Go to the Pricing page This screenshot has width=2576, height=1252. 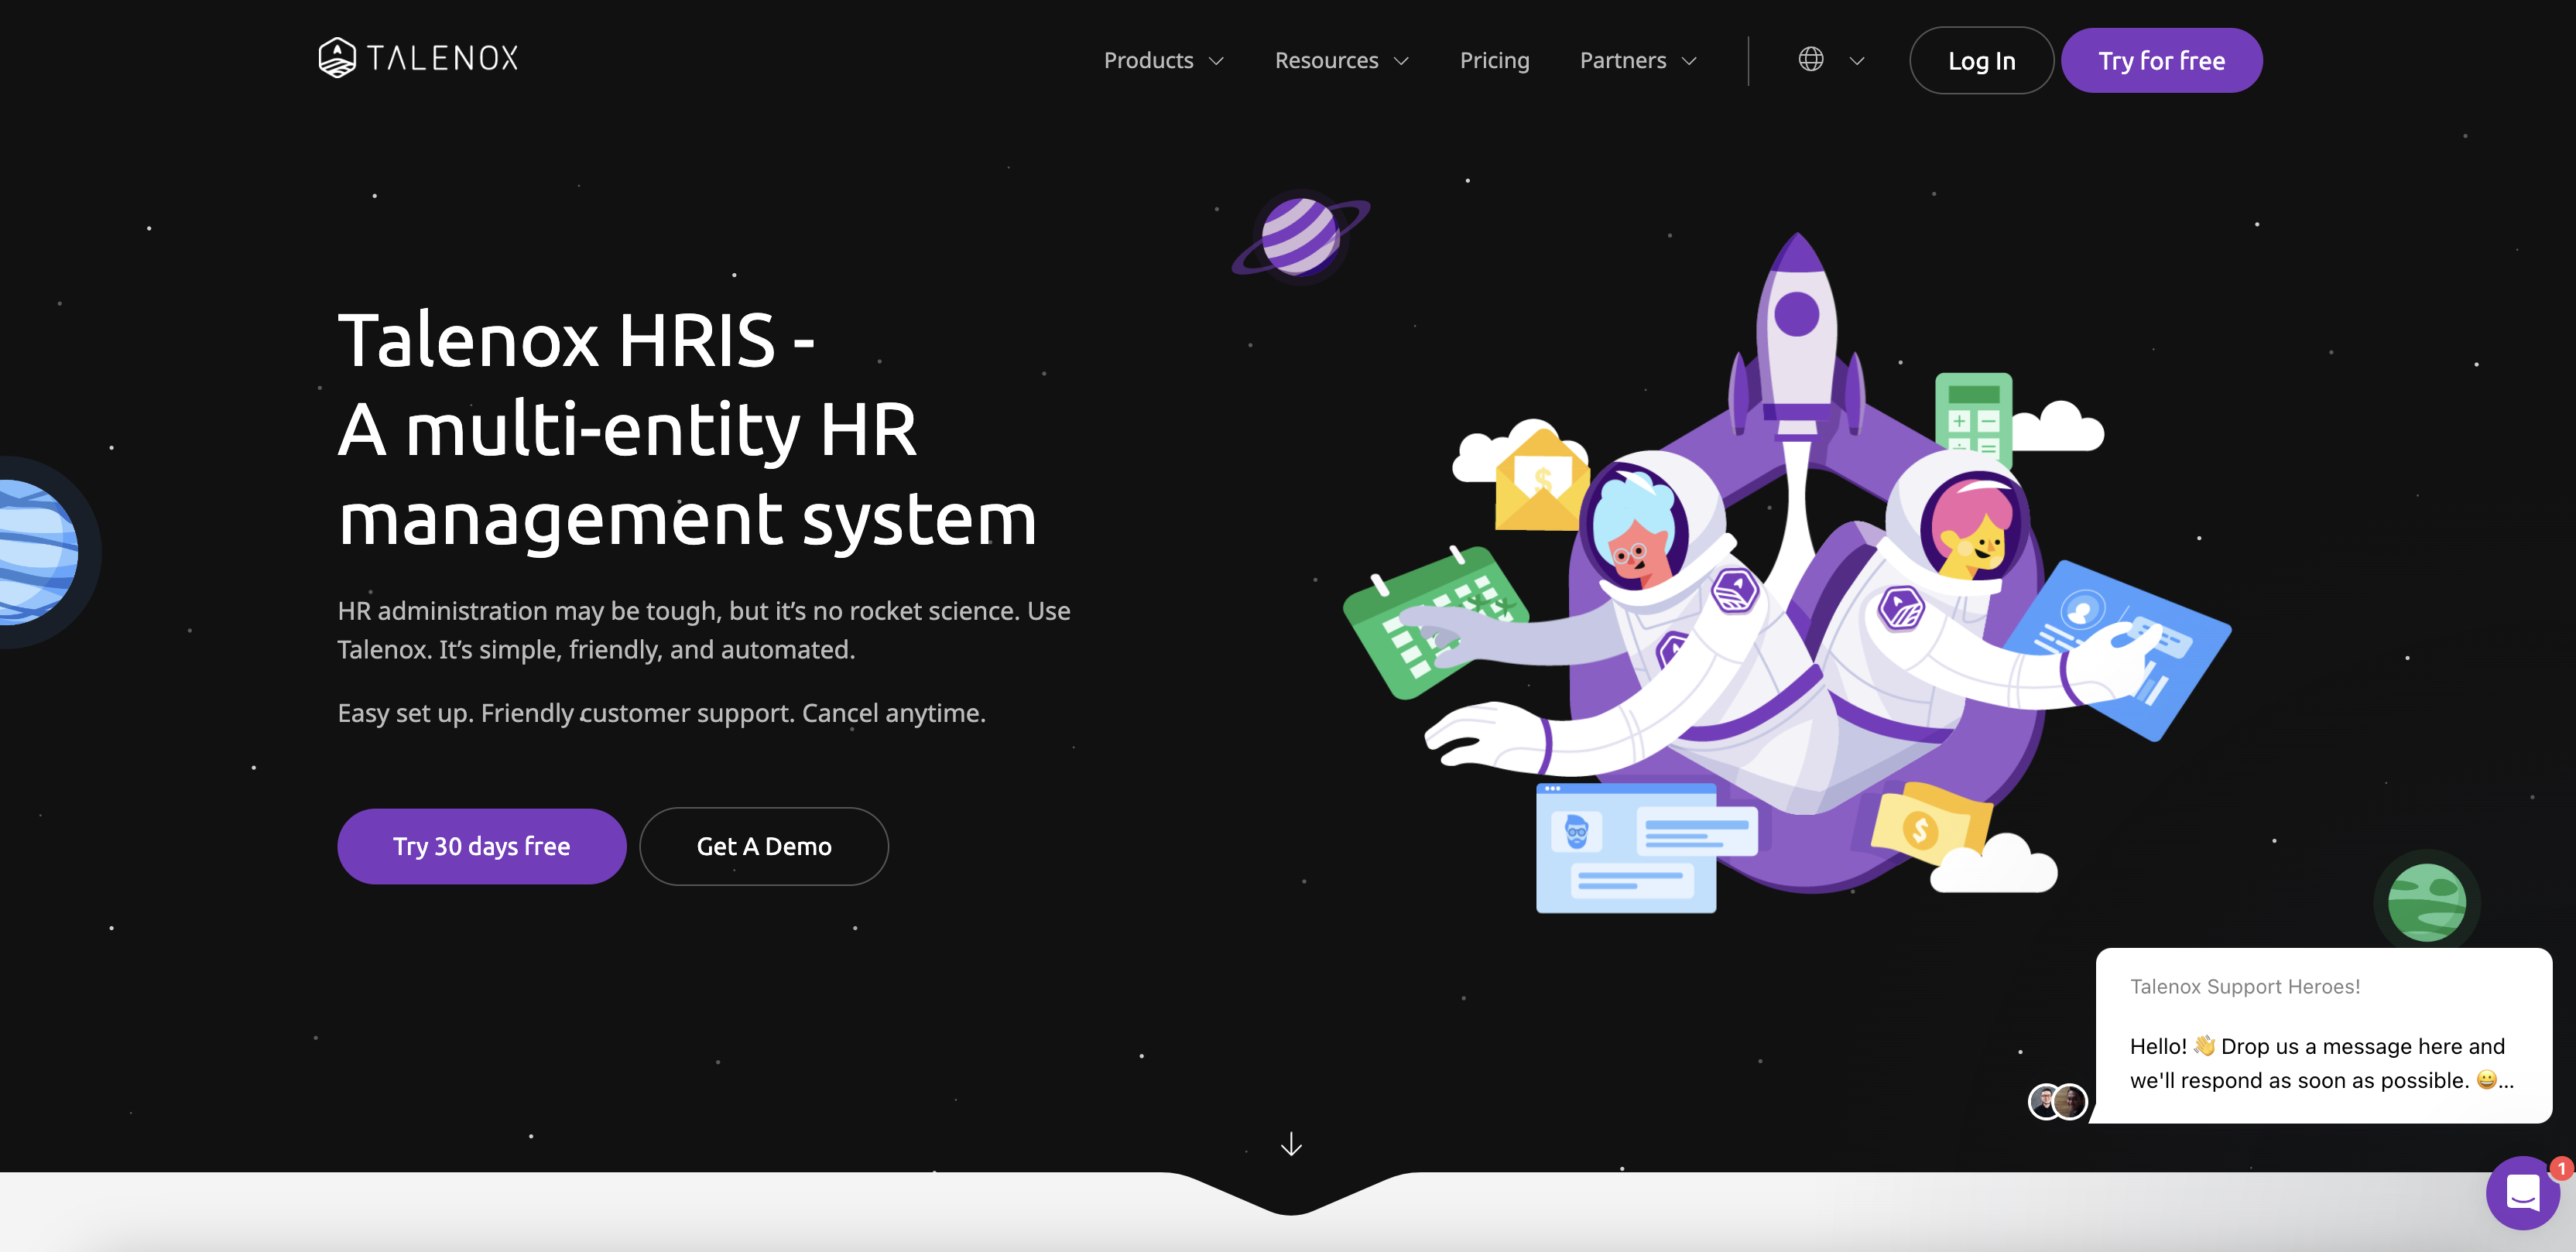point(1494,60)
